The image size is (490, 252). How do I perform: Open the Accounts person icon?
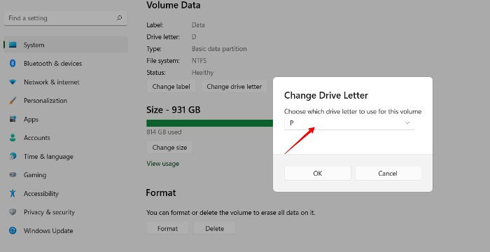tap(13, 138)
